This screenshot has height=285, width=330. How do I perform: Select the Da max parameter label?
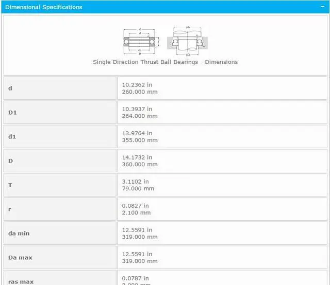(x=20, y=257)
